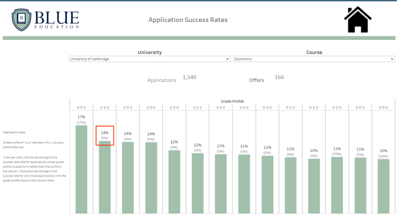This screenshot has width=397, height=218.
Task: Select the 0-3-0 grade profile bar
Action: point(267,185)
